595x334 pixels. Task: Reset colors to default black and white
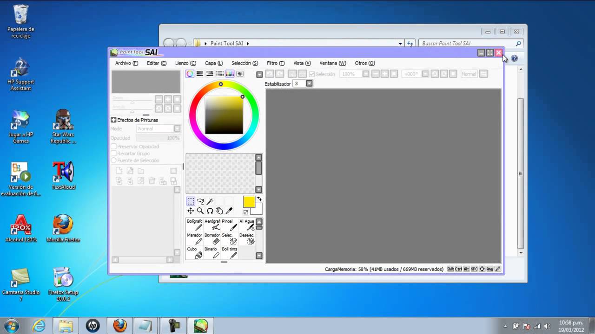tap(246, 212)
